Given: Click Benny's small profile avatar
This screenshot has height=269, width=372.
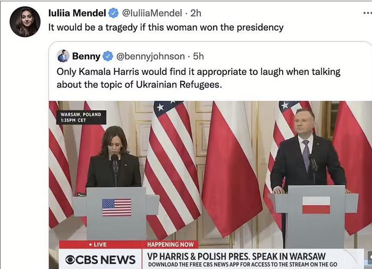Looking at the screenshot, I should click(x=63, y=56).
